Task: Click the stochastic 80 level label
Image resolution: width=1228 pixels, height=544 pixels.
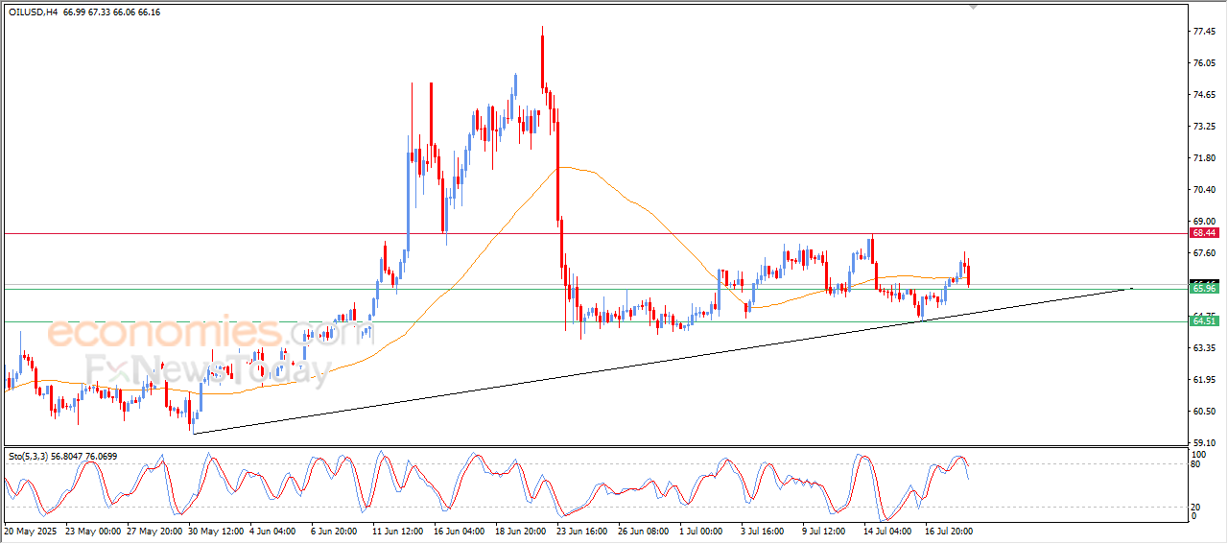Action: pyautogui.click(x=1195, y=464)
